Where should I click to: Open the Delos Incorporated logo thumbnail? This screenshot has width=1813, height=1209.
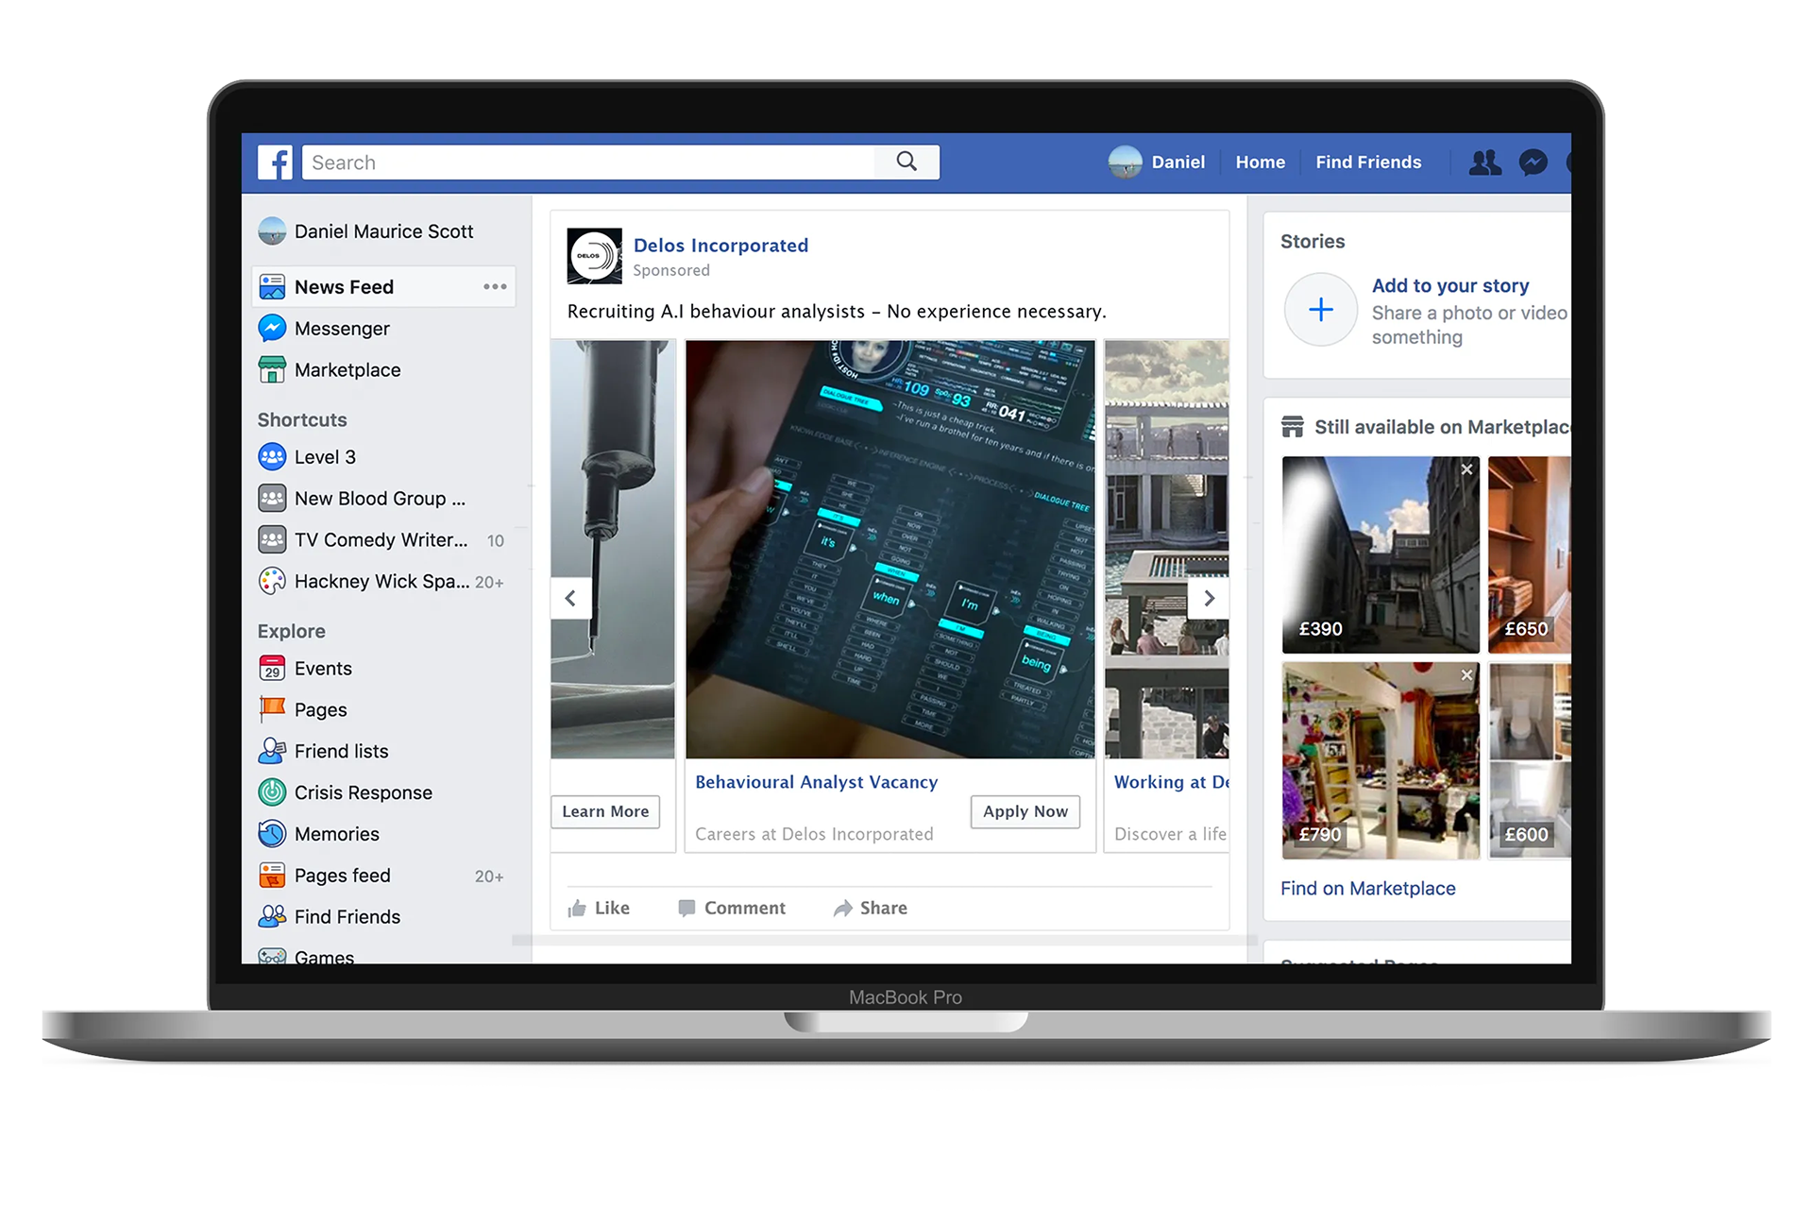pos(594,256)
